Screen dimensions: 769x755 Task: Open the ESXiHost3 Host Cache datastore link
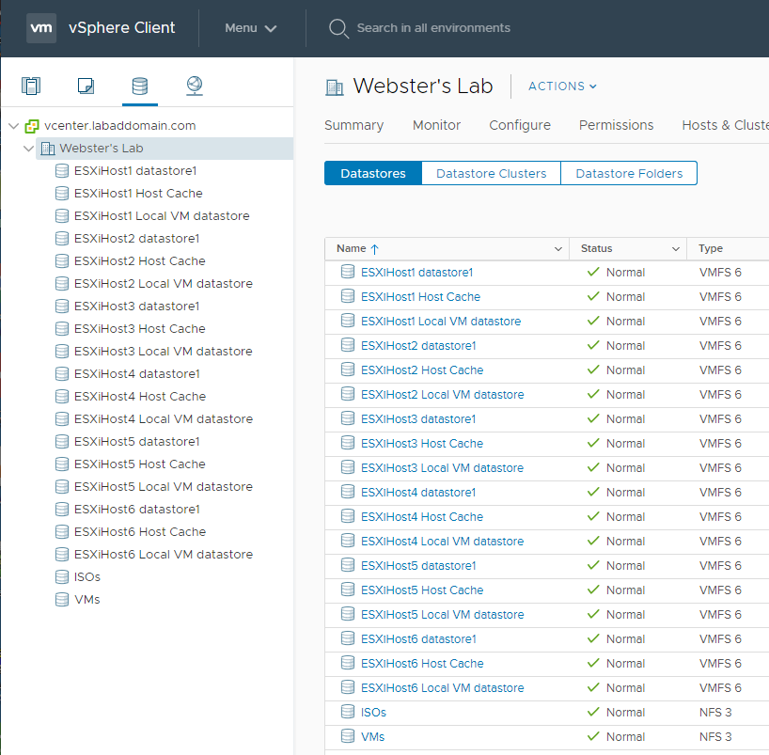point(421,444)
